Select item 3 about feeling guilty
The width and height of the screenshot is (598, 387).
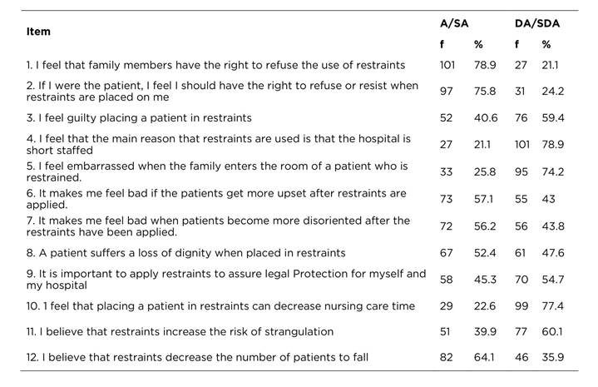(139, 118)
